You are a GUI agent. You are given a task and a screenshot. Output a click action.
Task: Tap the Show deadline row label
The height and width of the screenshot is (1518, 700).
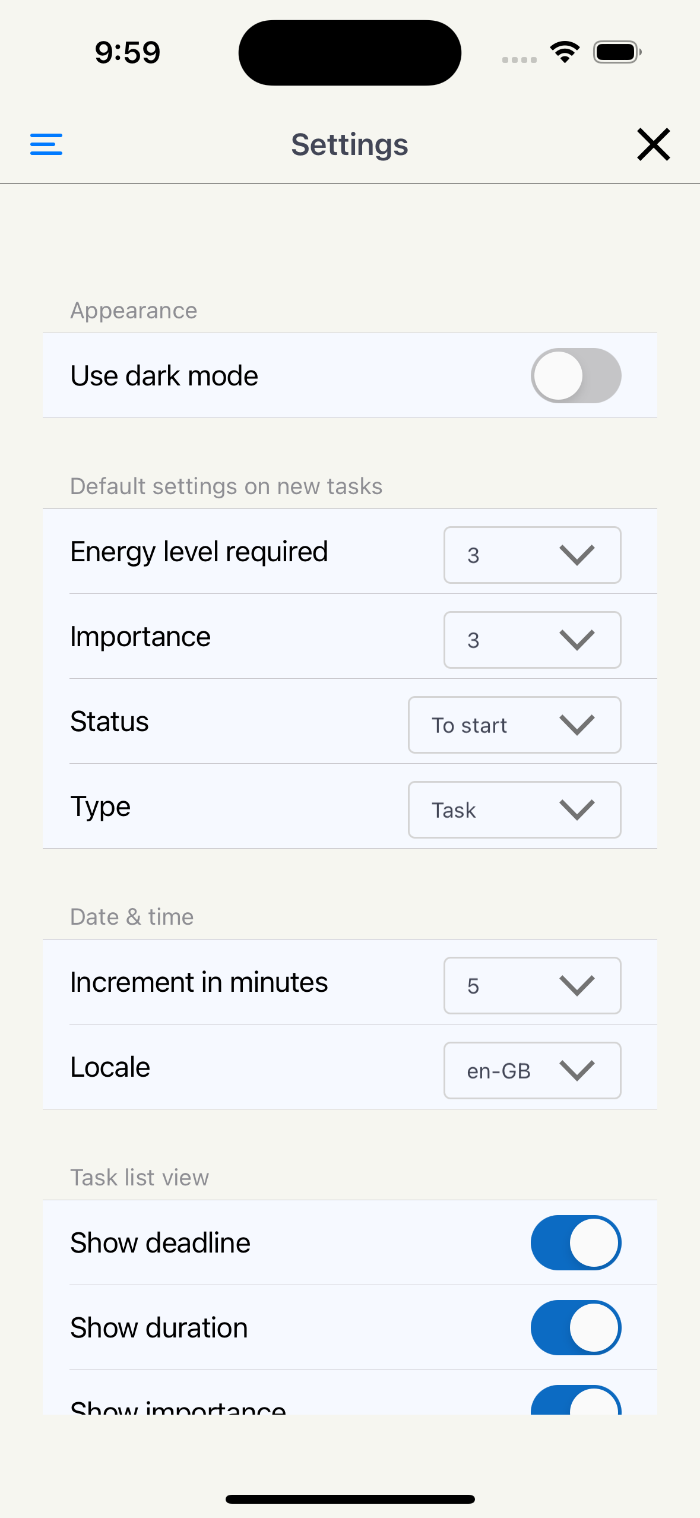click(x=160, y=1243)
